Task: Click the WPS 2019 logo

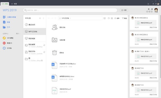Action: (x=10, y=10)
